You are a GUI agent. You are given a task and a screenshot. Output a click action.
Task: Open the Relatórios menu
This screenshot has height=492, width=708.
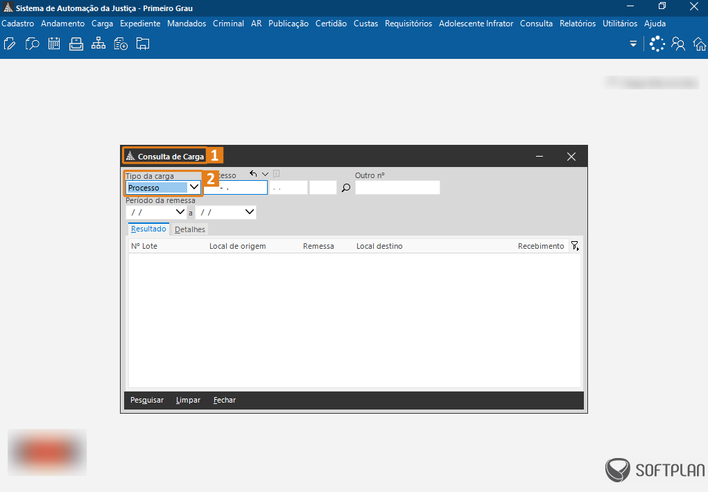[x=578, y=24]
